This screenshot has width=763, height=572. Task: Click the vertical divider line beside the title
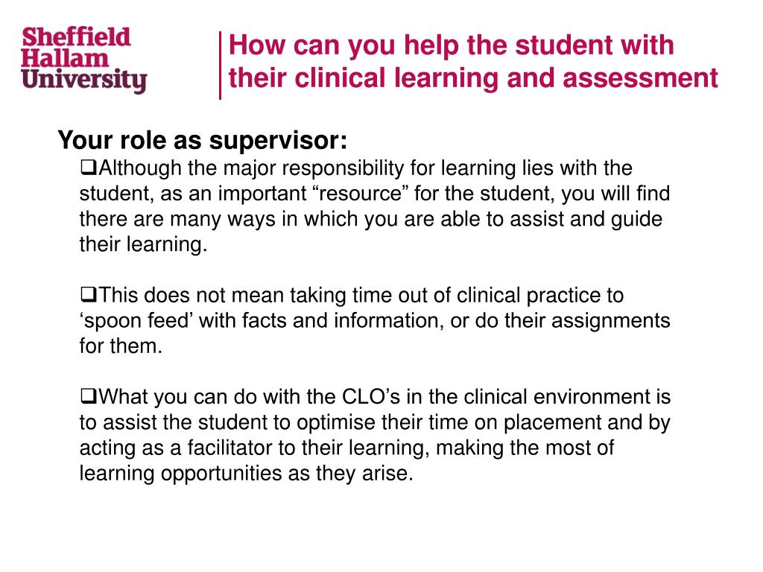tap(220, 66)
